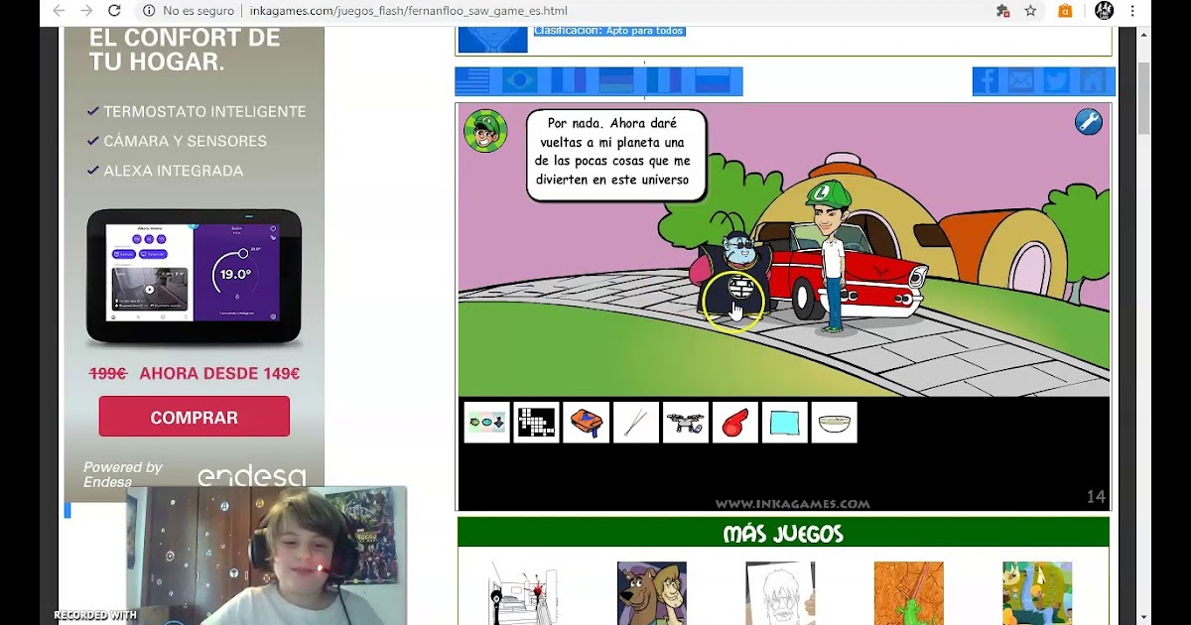The width and height of the screenshot is (1191, 625).
Task: Select the red whistle inventory item
Action: pyautogui.click(x=735, y=423)
